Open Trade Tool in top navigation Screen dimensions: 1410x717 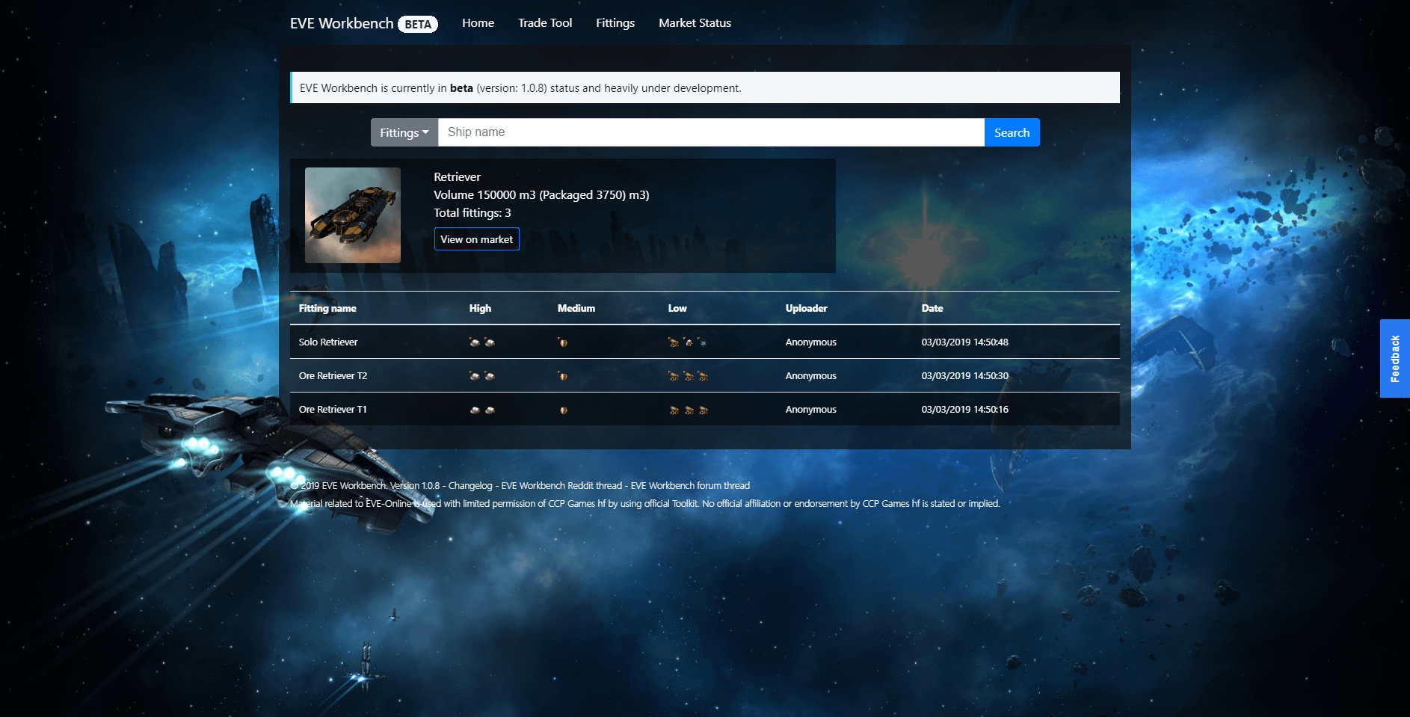pyautogui.click(x=545, y=23)
